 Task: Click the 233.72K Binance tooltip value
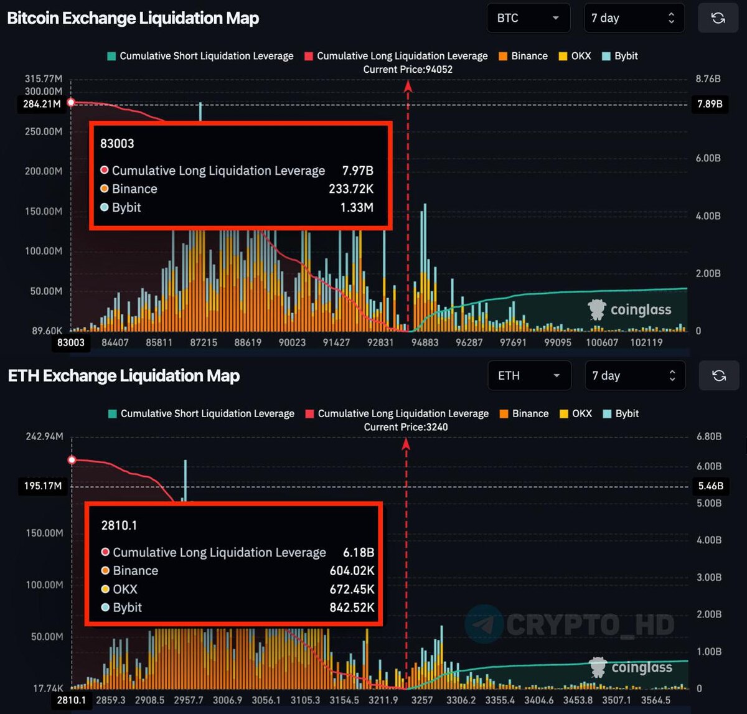351,189
